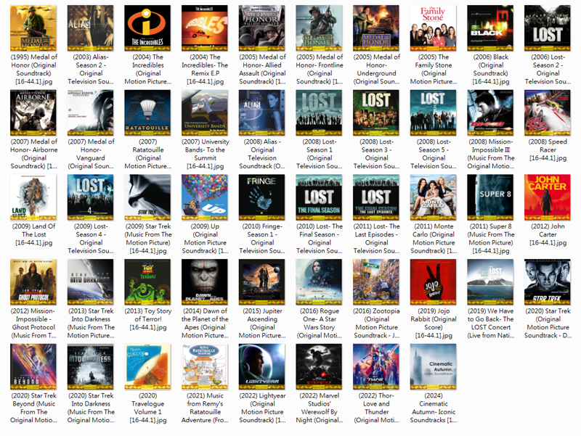Choose the Monte Carlo 2011 thumbnail

coord(433,197)
